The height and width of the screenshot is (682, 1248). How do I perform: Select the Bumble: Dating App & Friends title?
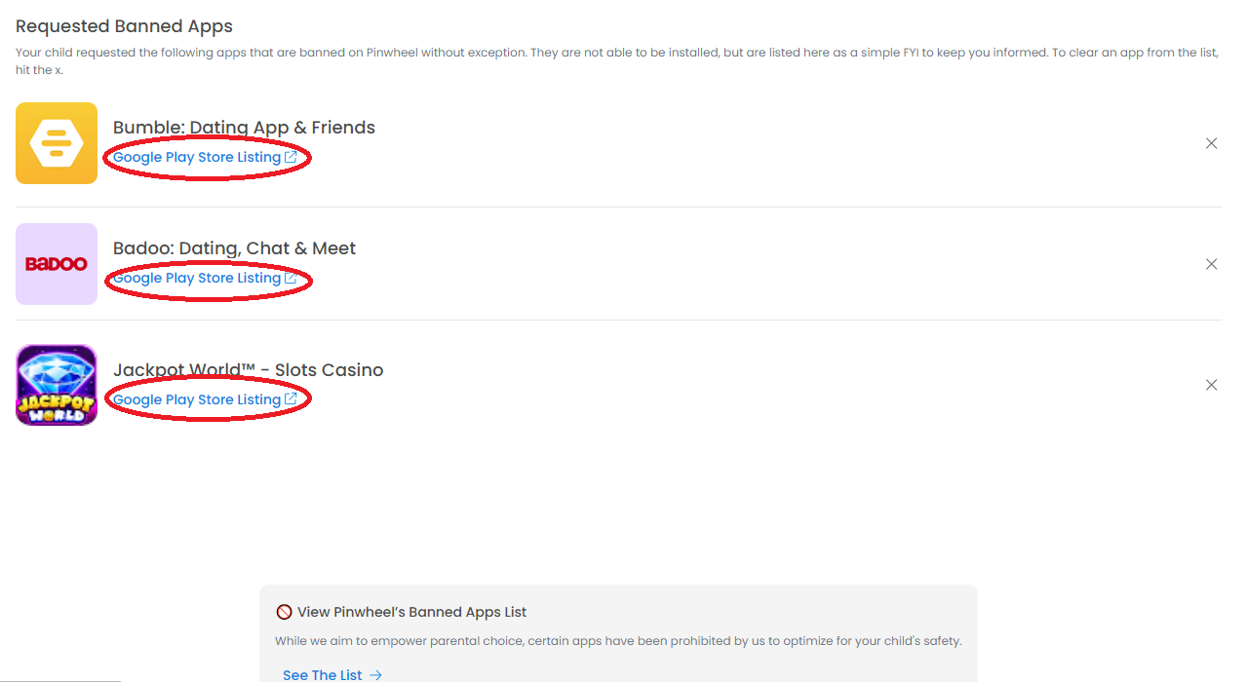click(244, 128)
